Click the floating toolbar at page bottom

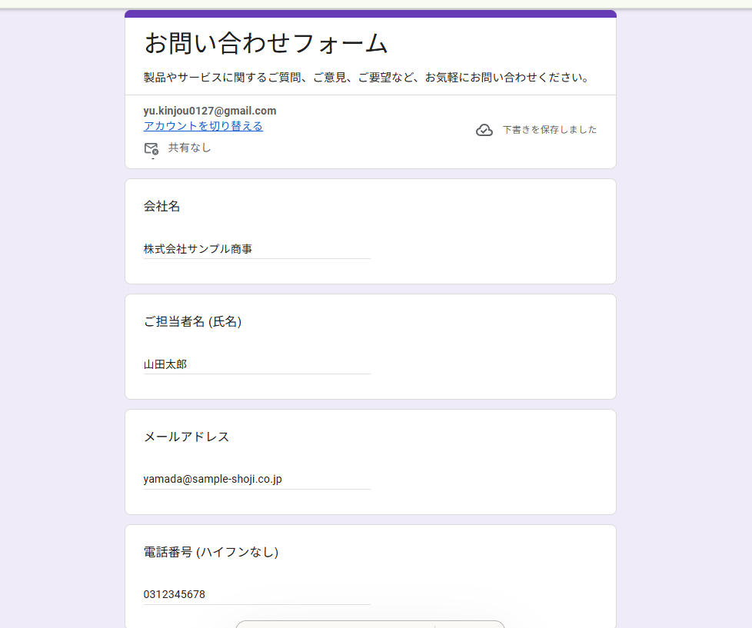(370, 624)
